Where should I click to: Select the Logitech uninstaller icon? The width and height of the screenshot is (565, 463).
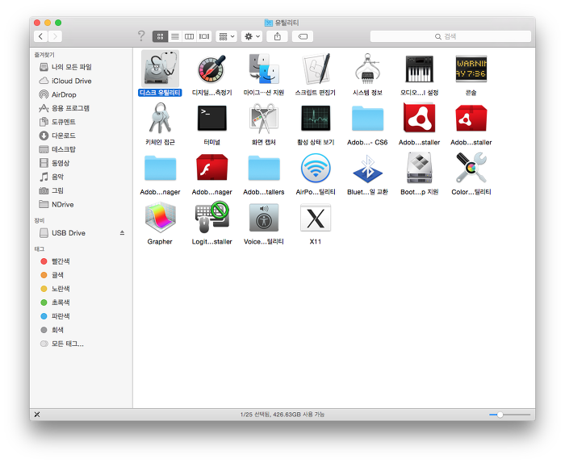[211, 218]
